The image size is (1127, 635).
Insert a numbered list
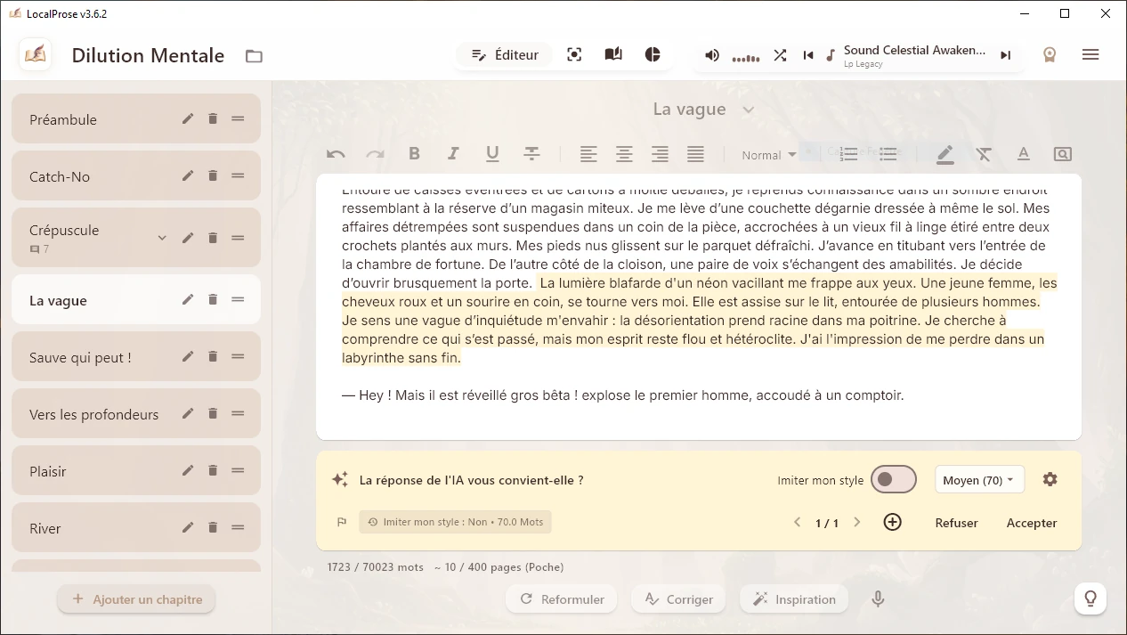848,154
